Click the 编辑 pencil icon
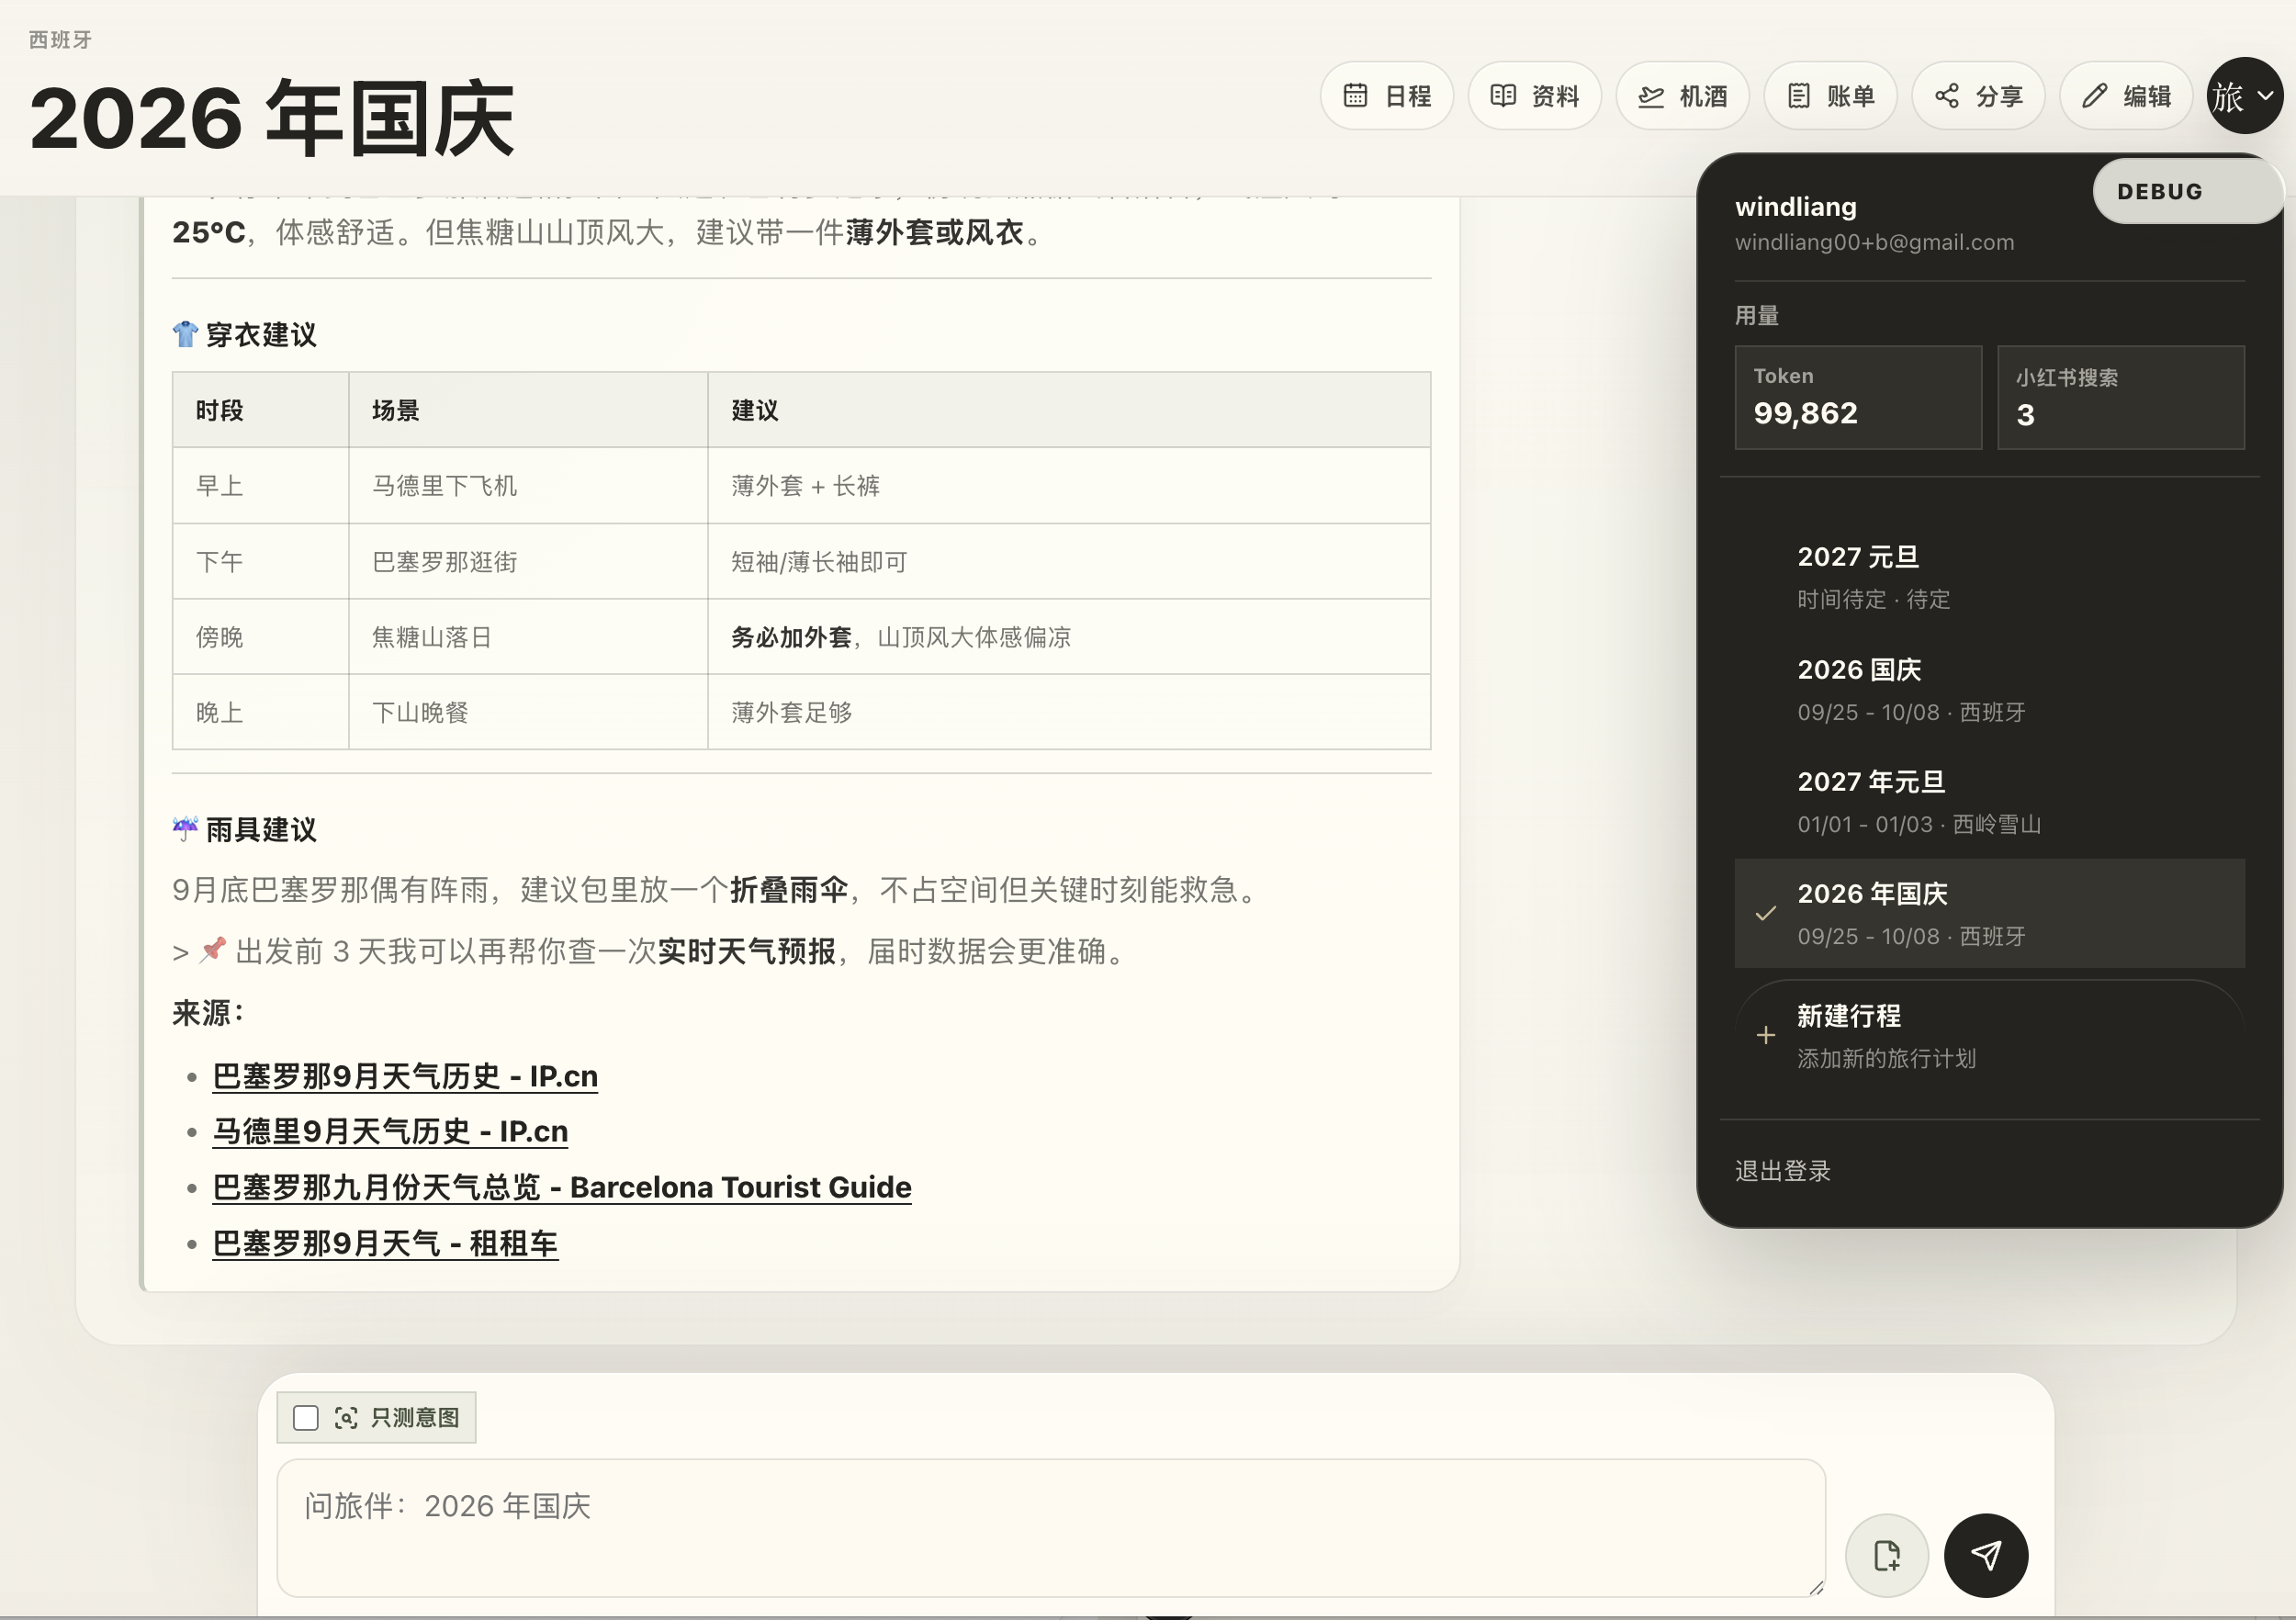Image resolution: width=2296 pixels, height=1620 pixels. [x=2094, y=96]
